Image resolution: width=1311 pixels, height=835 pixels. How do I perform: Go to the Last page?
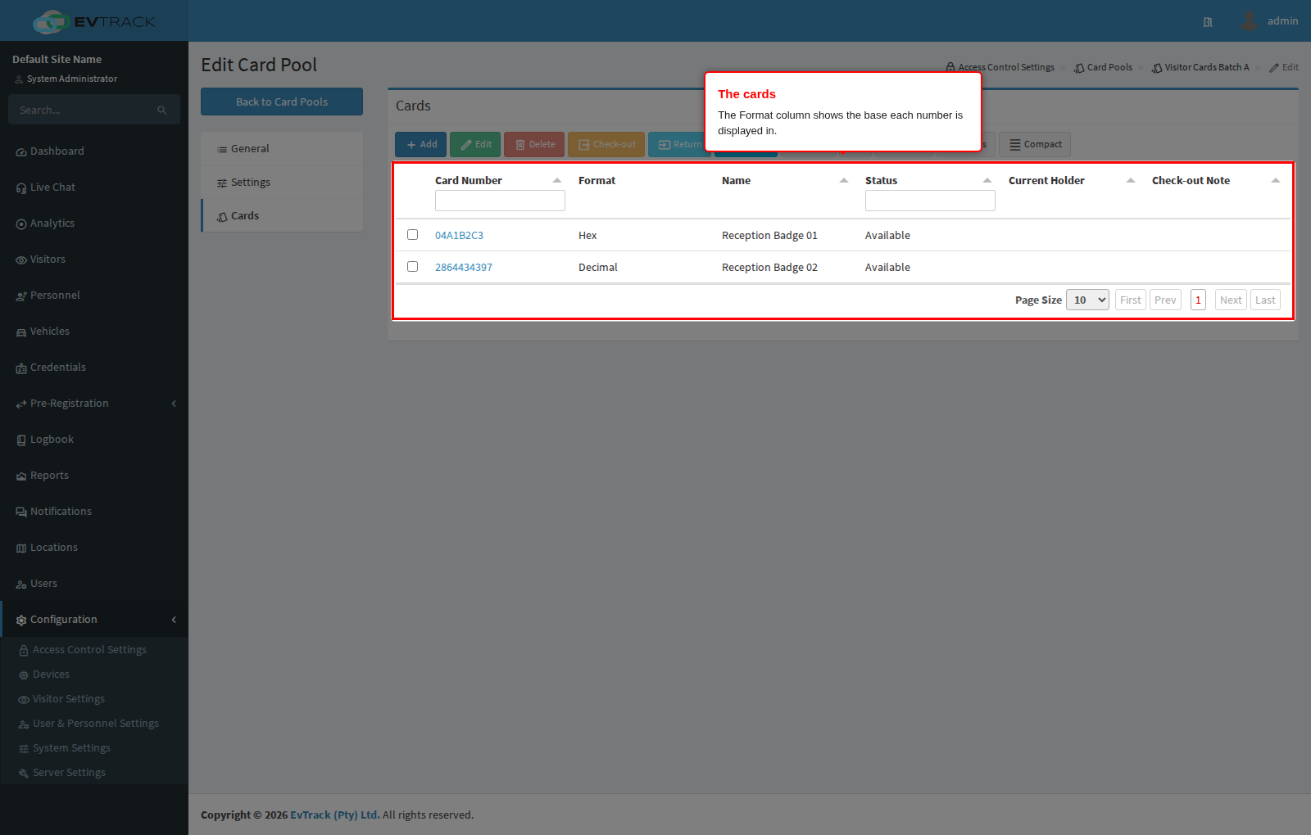pyautogui.click(x=1265, y=300)
